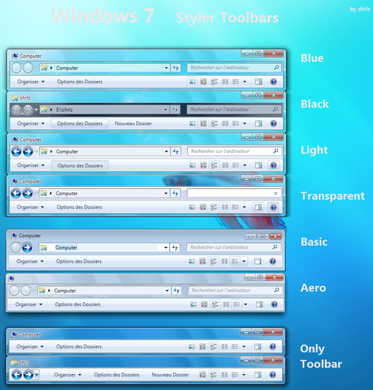The image size is (373, 390).
Task: Click search magnifier in Blue window search box
Action: point(277,67)
